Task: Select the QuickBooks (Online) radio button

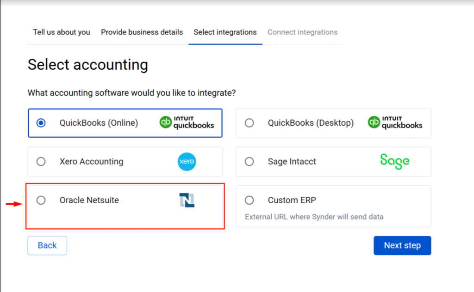Action: (41, 123)
